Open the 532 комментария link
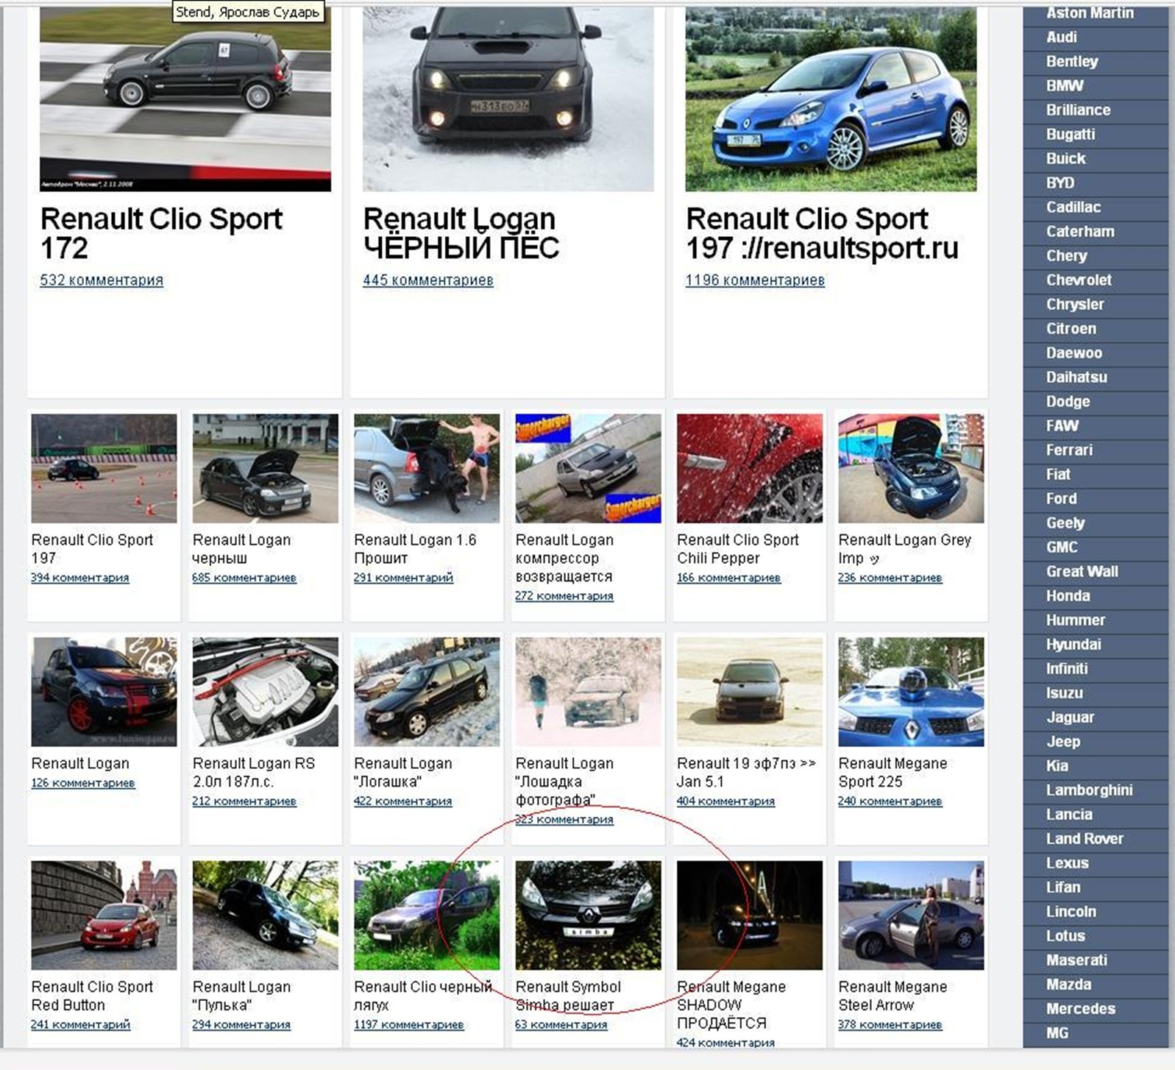 tap(102, 280)
